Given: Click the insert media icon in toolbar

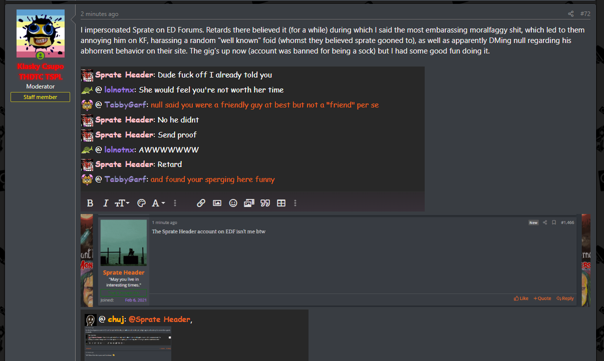Looking at the screenshot, I should 249,203.
